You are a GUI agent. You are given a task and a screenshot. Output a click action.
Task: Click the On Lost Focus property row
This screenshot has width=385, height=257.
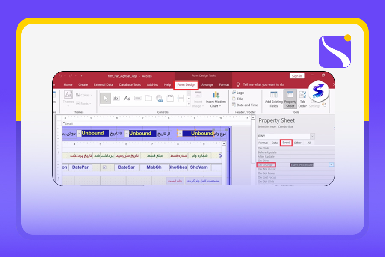point(296,177)
